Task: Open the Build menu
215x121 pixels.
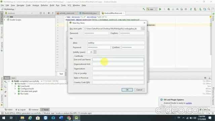Action: [52, 5]
